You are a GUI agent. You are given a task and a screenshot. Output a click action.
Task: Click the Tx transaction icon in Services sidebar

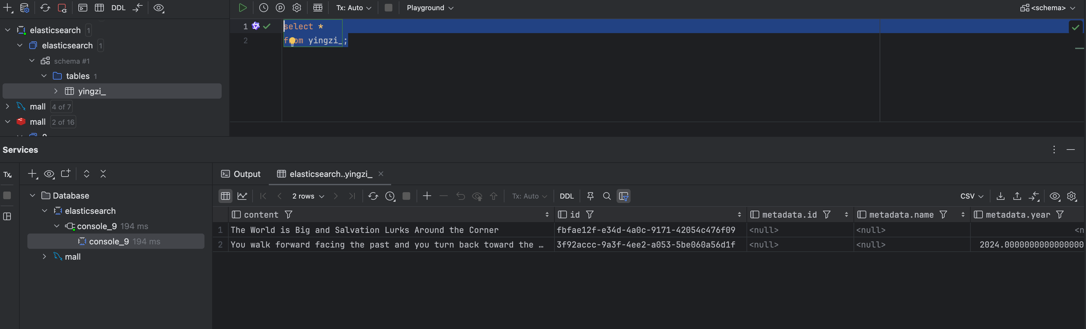pyautogui.click(x=8, y=175)
